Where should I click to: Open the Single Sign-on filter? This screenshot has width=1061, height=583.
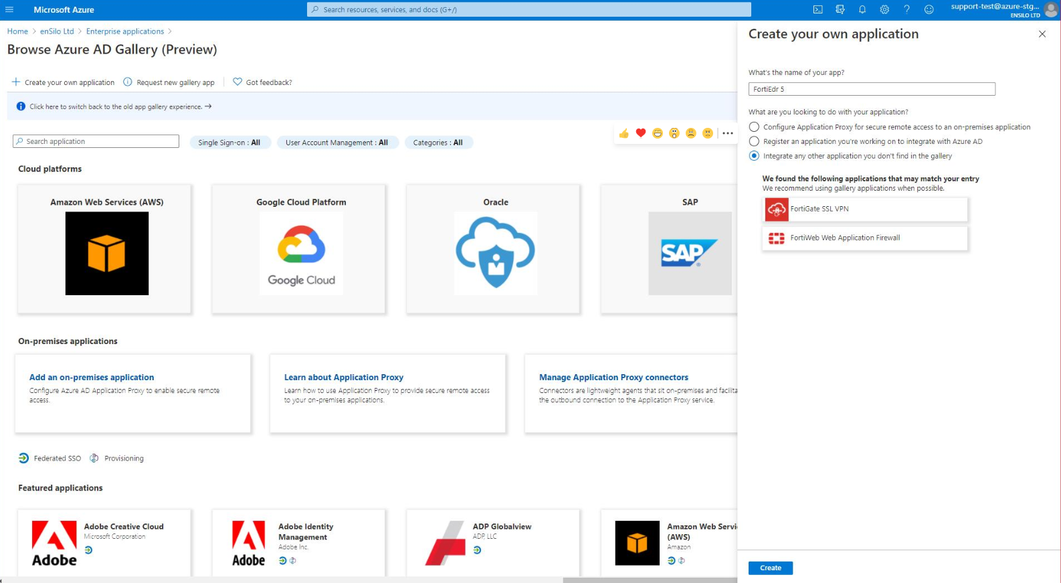229,143
